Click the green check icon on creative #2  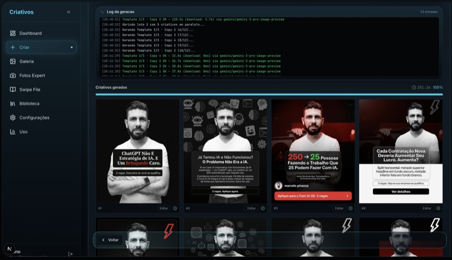pyautogui.click(x=263, y=208)
